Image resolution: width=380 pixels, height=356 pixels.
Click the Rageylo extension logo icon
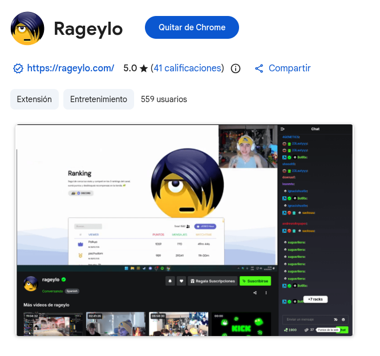[27, 29]
